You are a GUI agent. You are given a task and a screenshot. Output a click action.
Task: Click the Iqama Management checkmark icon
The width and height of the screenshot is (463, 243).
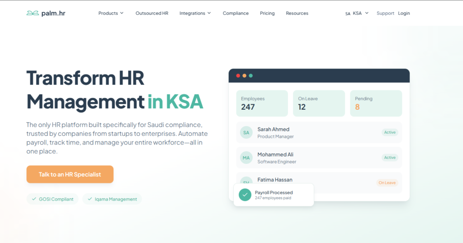(x=90, y=199)
